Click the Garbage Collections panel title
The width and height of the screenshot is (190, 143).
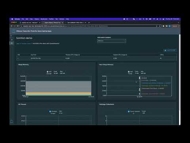106,104
